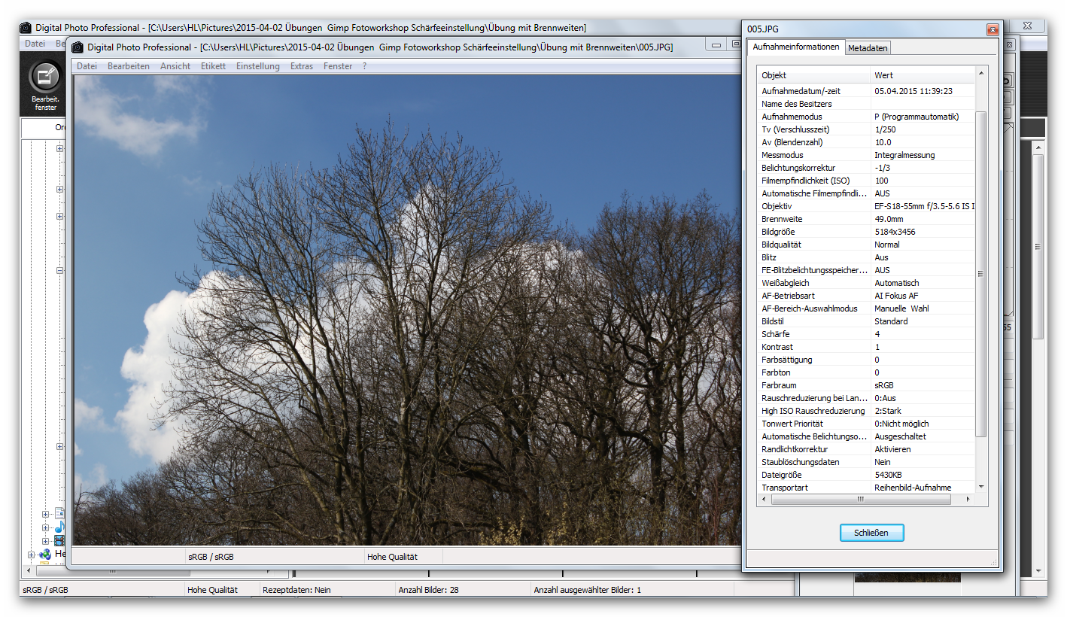The height and width of the screenshot is (617, 1067).
Task: Open the Extras menu
Action: click(x=302, y=66)
